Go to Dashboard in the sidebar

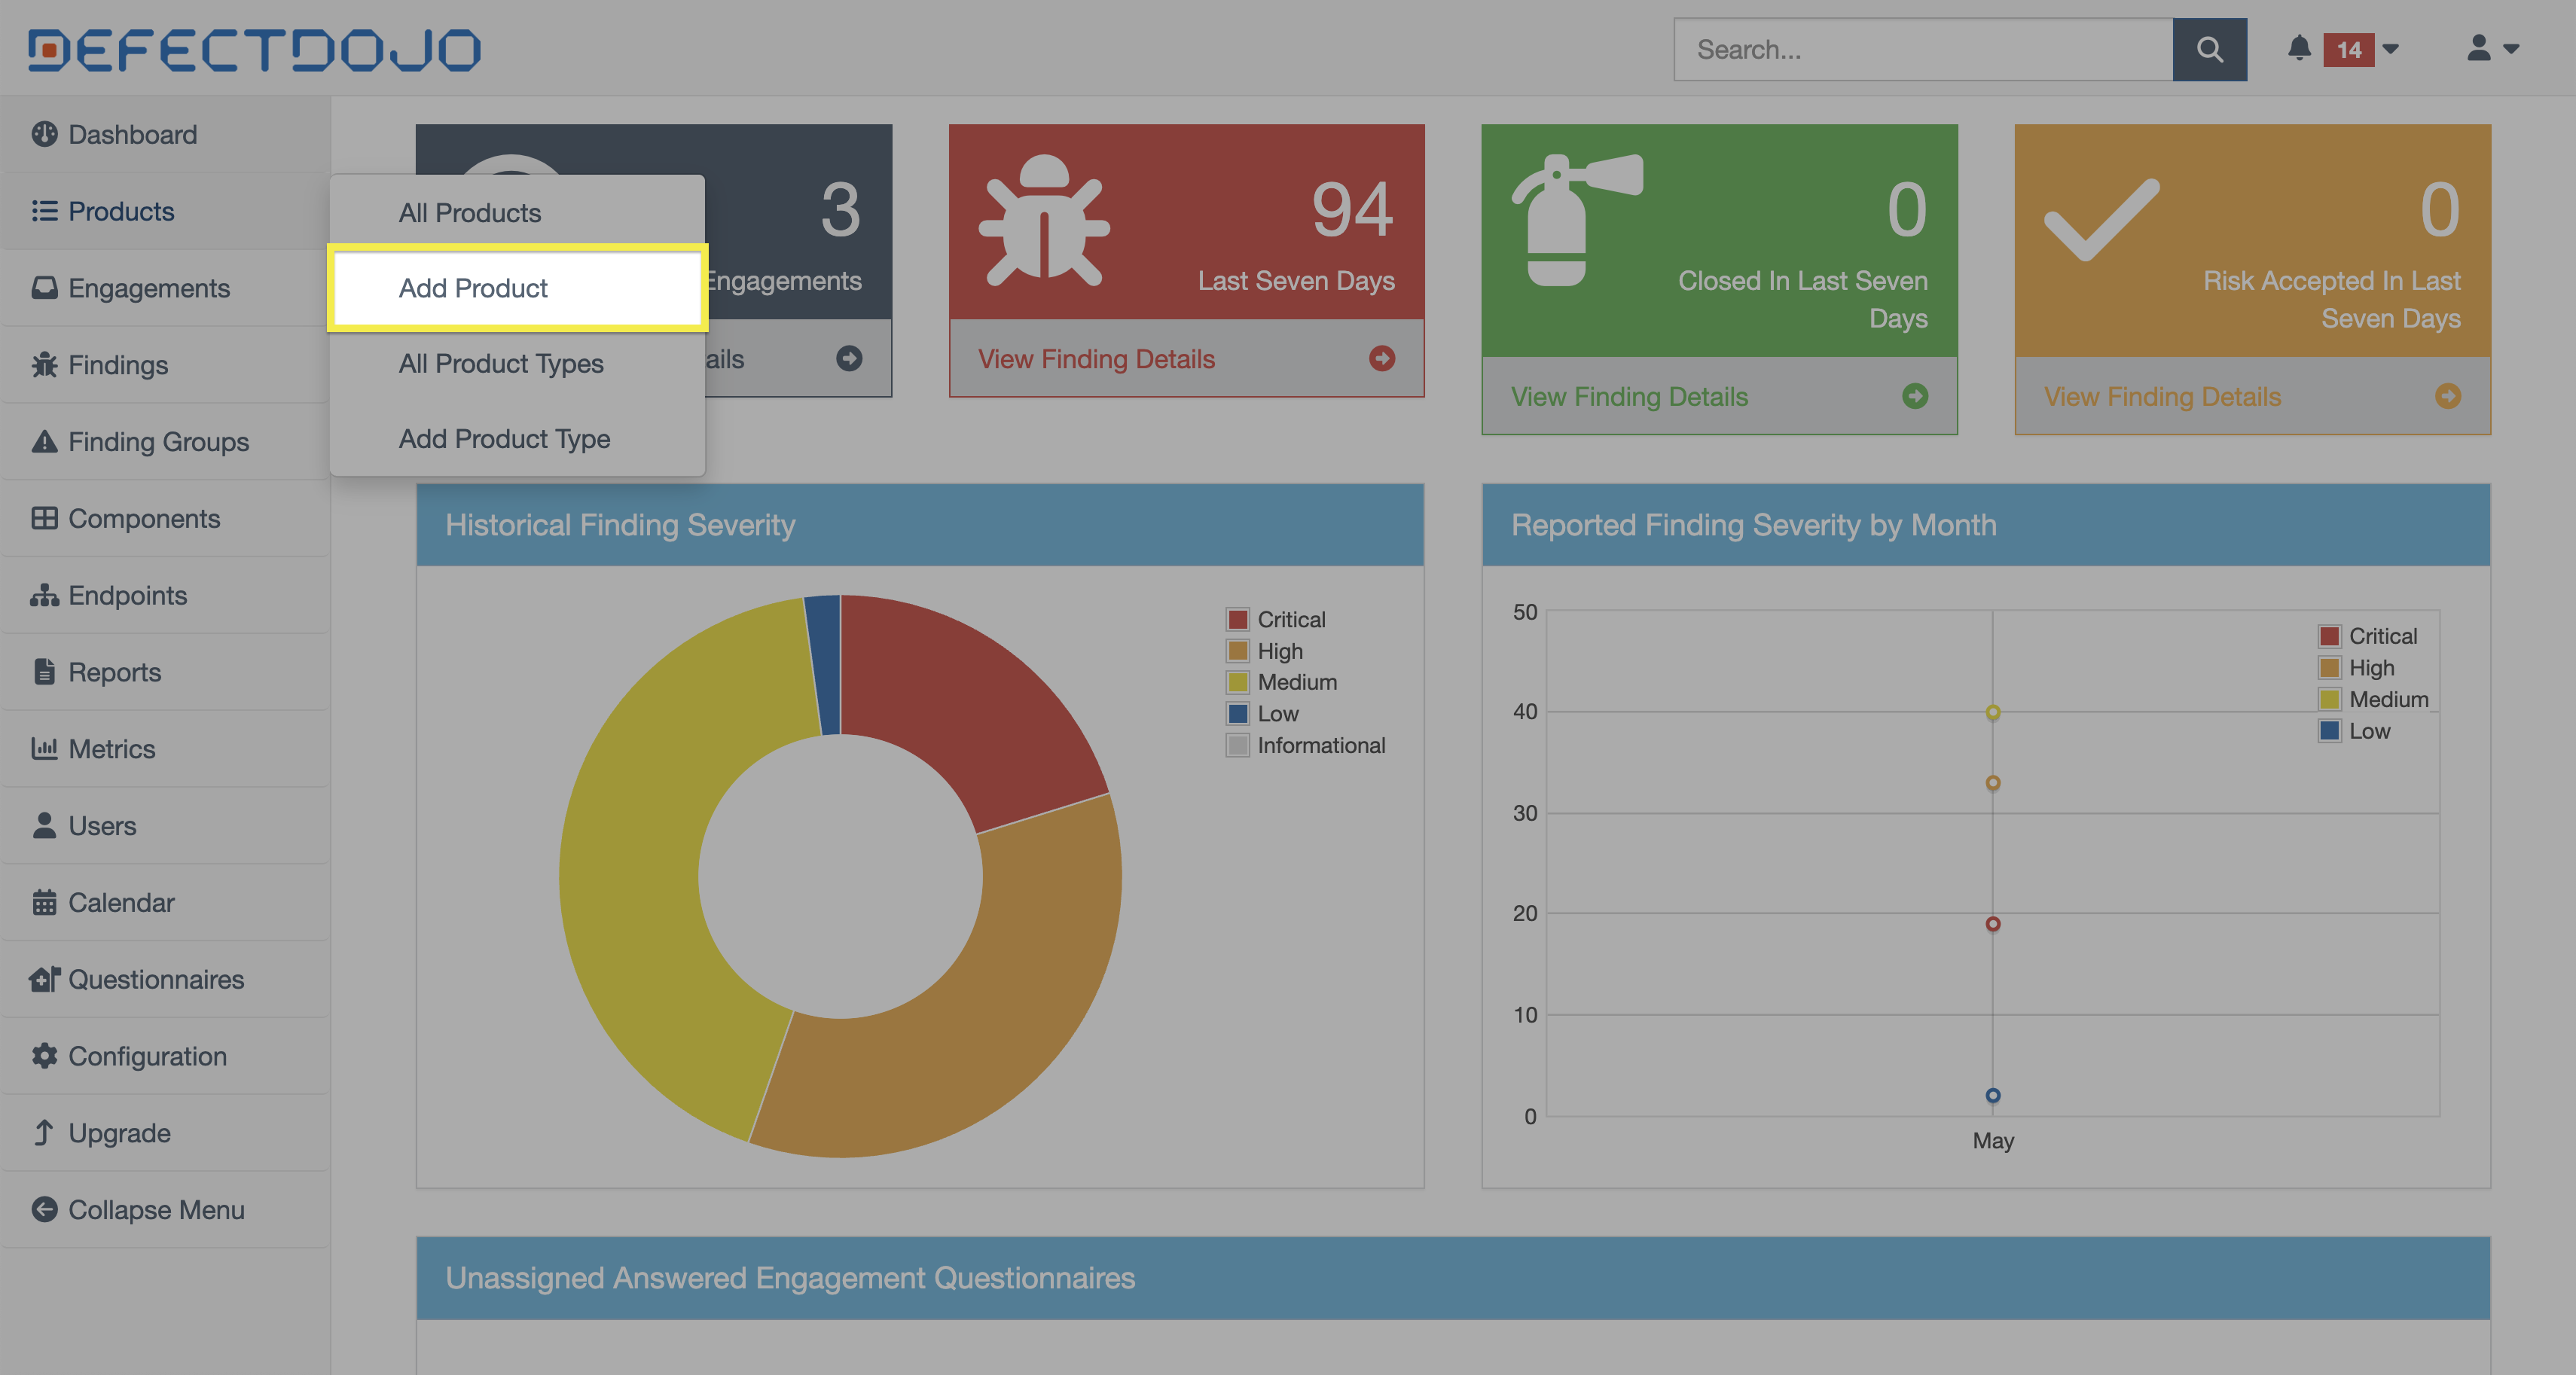point(165,134)
